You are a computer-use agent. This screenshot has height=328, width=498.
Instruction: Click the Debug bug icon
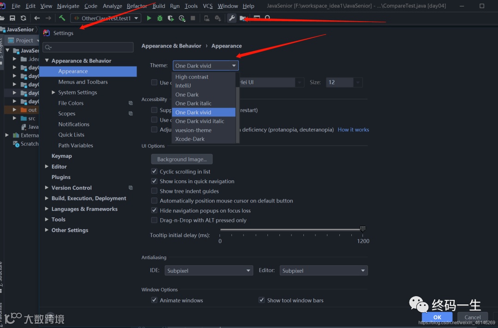(160, 18)
